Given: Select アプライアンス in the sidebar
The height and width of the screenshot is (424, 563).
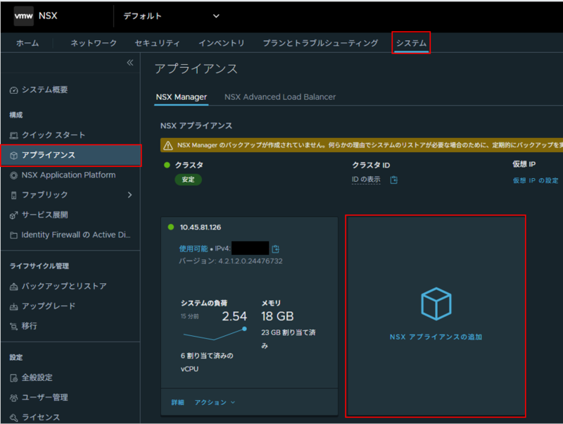Looking at the screenshot, I should pyautogui.click(x=71, y=155).
